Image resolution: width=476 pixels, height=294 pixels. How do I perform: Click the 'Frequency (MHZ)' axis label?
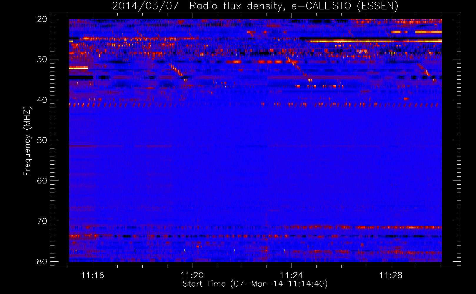tap(27, 141)
